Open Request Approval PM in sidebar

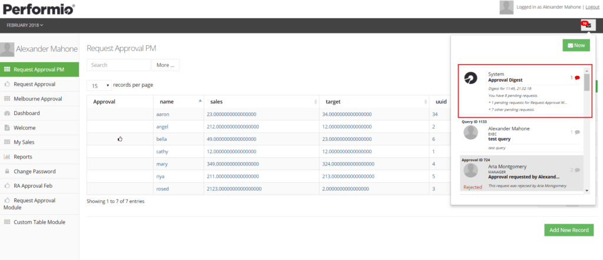39,69
